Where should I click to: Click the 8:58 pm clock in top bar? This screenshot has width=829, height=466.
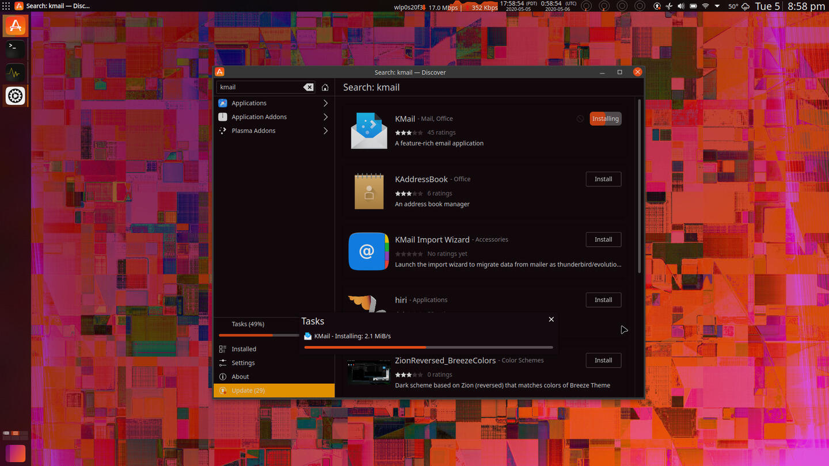pos(806,6)
